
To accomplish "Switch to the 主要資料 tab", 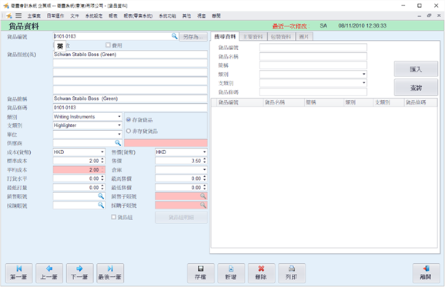I will [x=253, y=37].
